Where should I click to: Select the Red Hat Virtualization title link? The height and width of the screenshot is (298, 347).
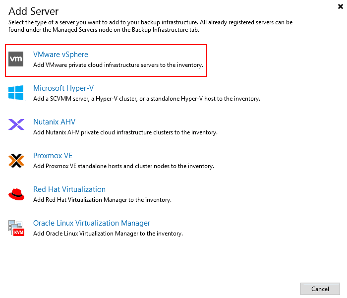pos(69,189)
